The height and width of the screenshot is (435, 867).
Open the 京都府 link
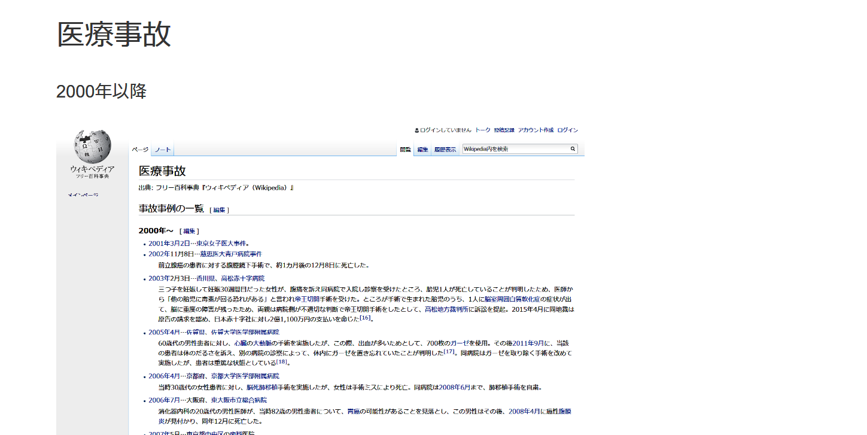pos(196,376)
